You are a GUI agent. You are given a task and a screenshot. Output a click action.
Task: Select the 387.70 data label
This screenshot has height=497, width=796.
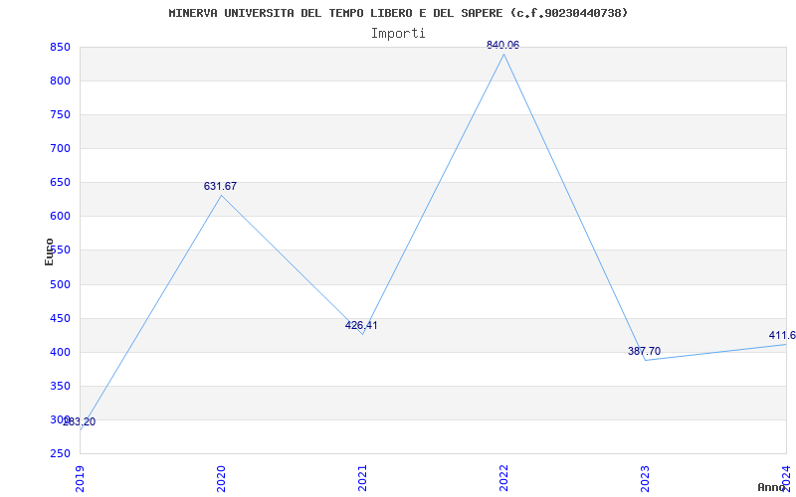click(x=644, y=351)
